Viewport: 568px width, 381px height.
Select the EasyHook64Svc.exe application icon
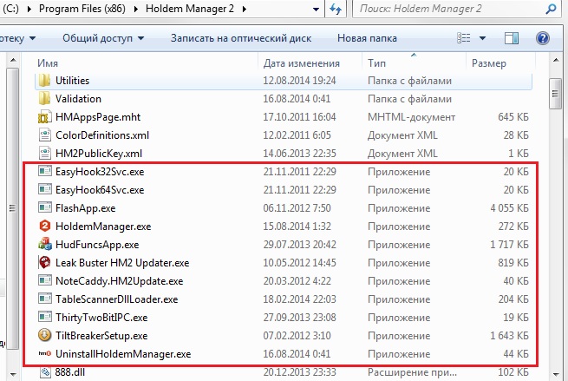tap(45, 189)
